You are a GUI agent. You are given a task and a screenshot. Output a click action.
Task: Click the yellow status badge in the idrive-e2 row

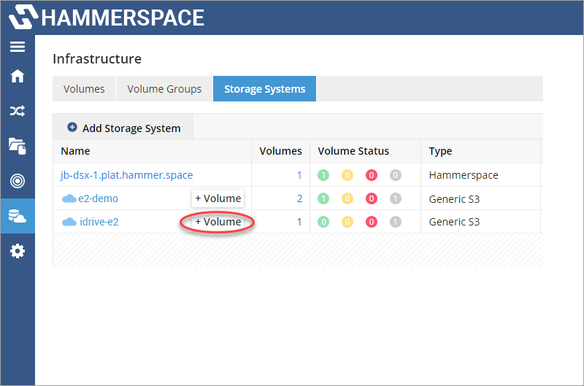(x=347, y=222)
